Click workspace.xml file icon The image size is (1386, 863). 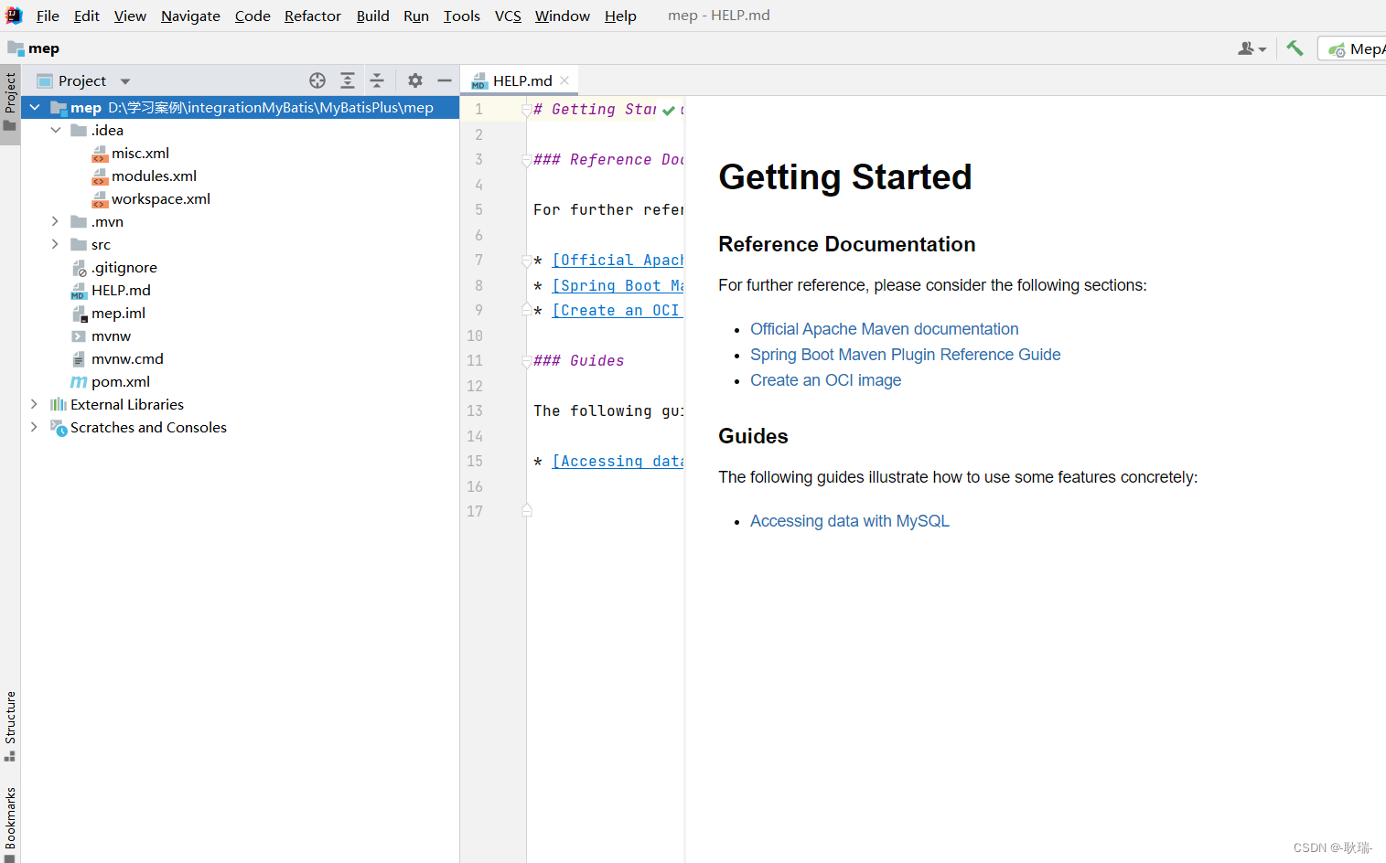click(x=100, y=199)
